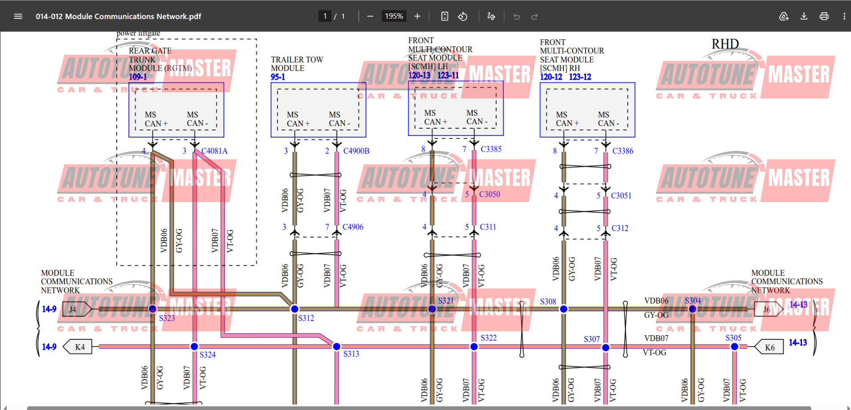Click splice label S308
This screenshot has width=851, height=410.
[548, 302]
